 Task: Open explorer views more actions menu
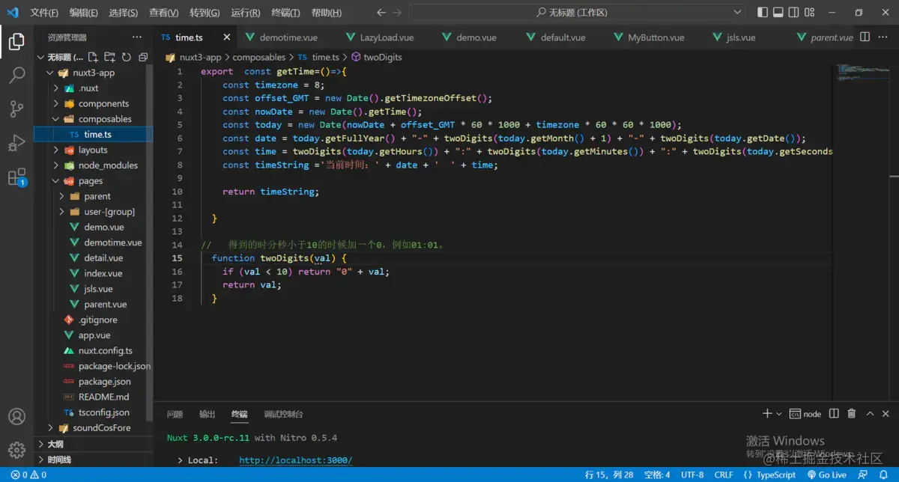[136, 37]
